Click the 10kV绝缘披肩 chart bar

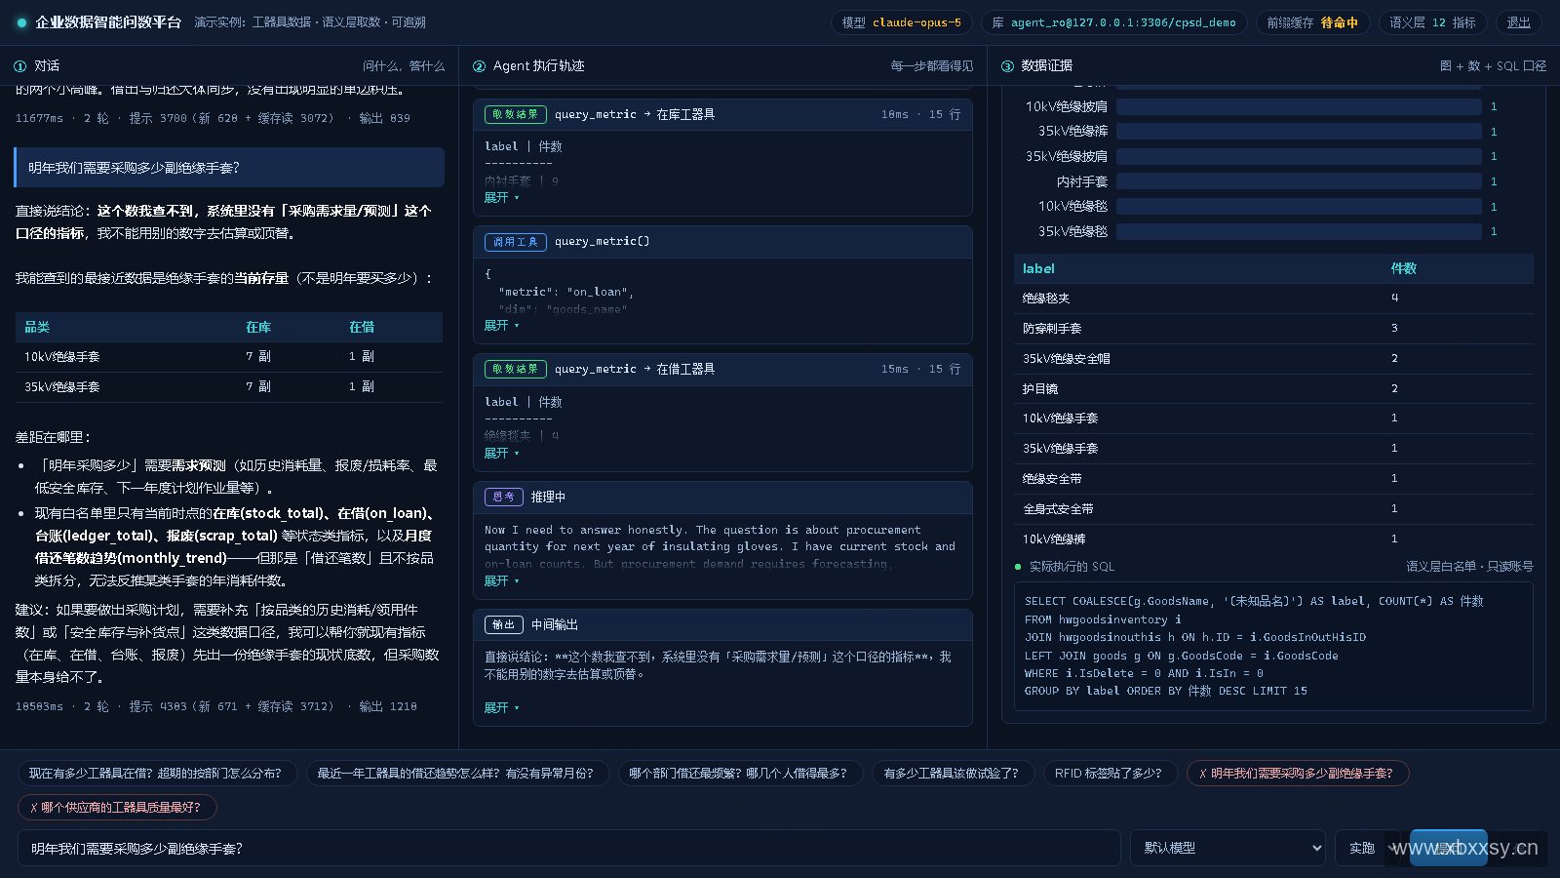(1299, 106)
